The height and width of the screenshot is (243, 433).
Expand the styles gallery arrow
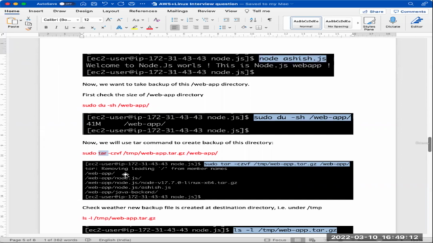(x=358, y=23)
